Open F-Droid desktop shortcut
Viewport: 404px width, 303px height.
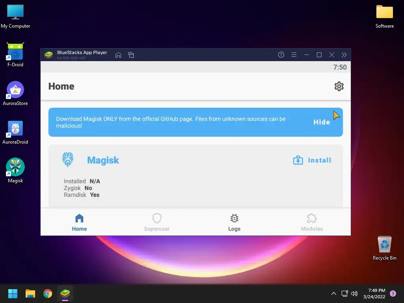pos(15,54)
